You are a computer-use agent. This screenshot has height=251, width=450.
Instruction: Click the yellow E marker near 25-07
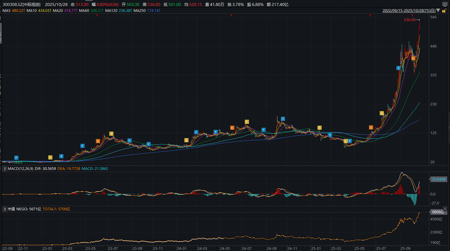coord(382,113)
